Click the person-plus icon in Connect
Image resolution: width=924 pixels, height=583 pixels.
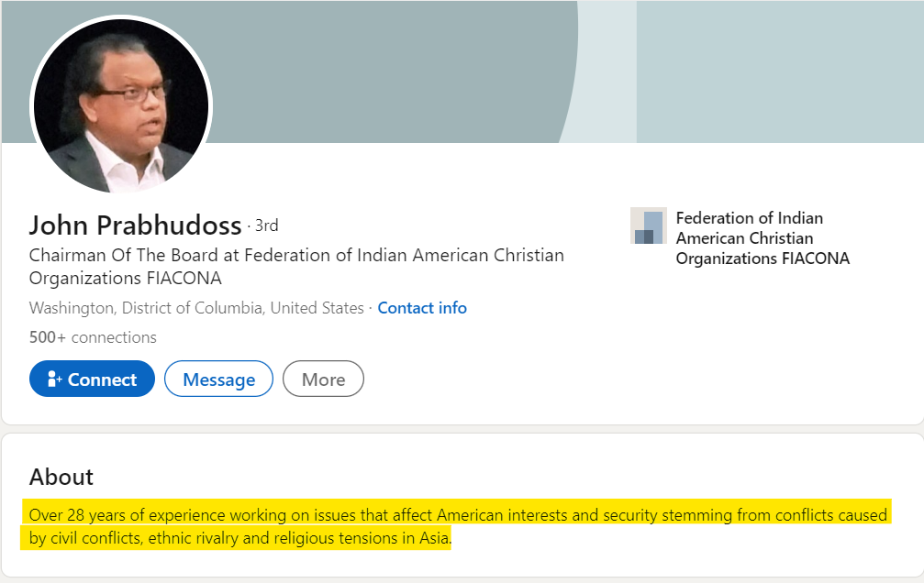point(54,379)
